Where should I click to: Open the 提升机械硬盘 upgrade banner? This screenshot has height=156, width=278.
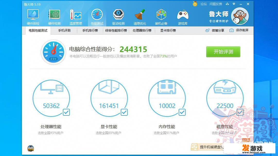click(x=207, y=147)
